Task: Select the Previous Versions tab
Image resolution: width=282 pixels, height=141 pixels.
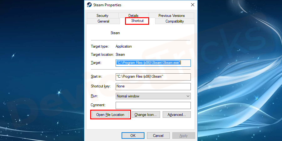Action: click(x=172, y=16)
